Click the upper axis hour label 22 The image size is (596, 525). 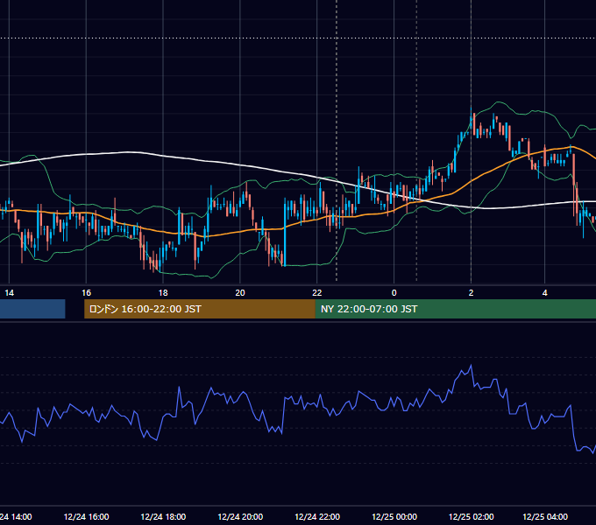click(x=317, y=293)
